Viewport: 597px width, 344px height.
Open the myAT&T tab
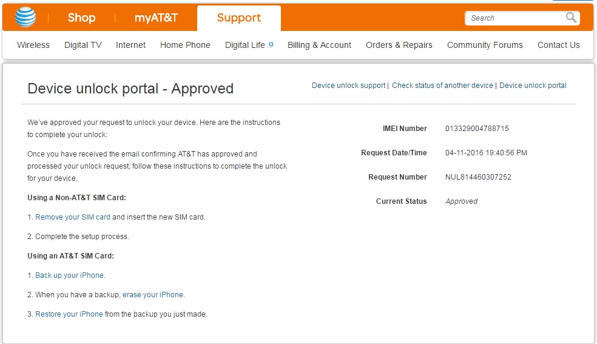pos(157,18)
